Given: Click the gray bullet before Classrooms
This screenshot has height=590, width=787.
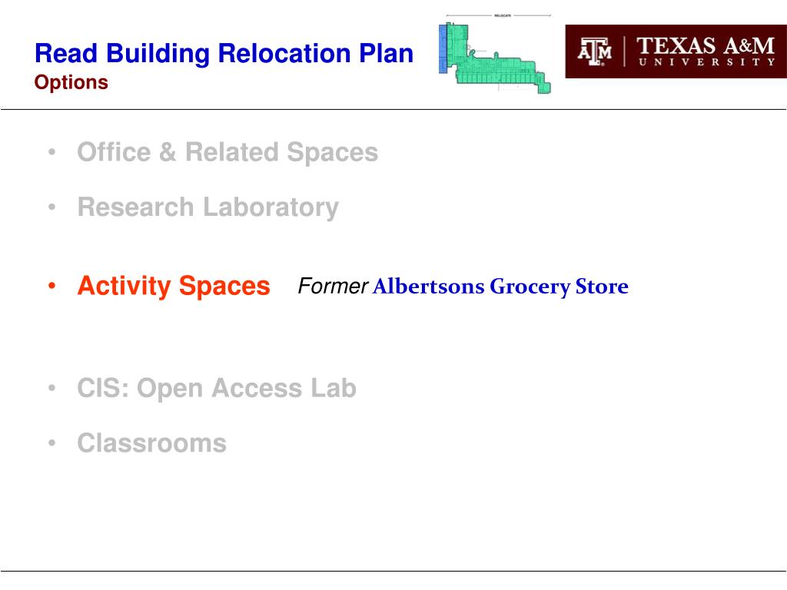Looking at the screenshot, I should point(51,443).
